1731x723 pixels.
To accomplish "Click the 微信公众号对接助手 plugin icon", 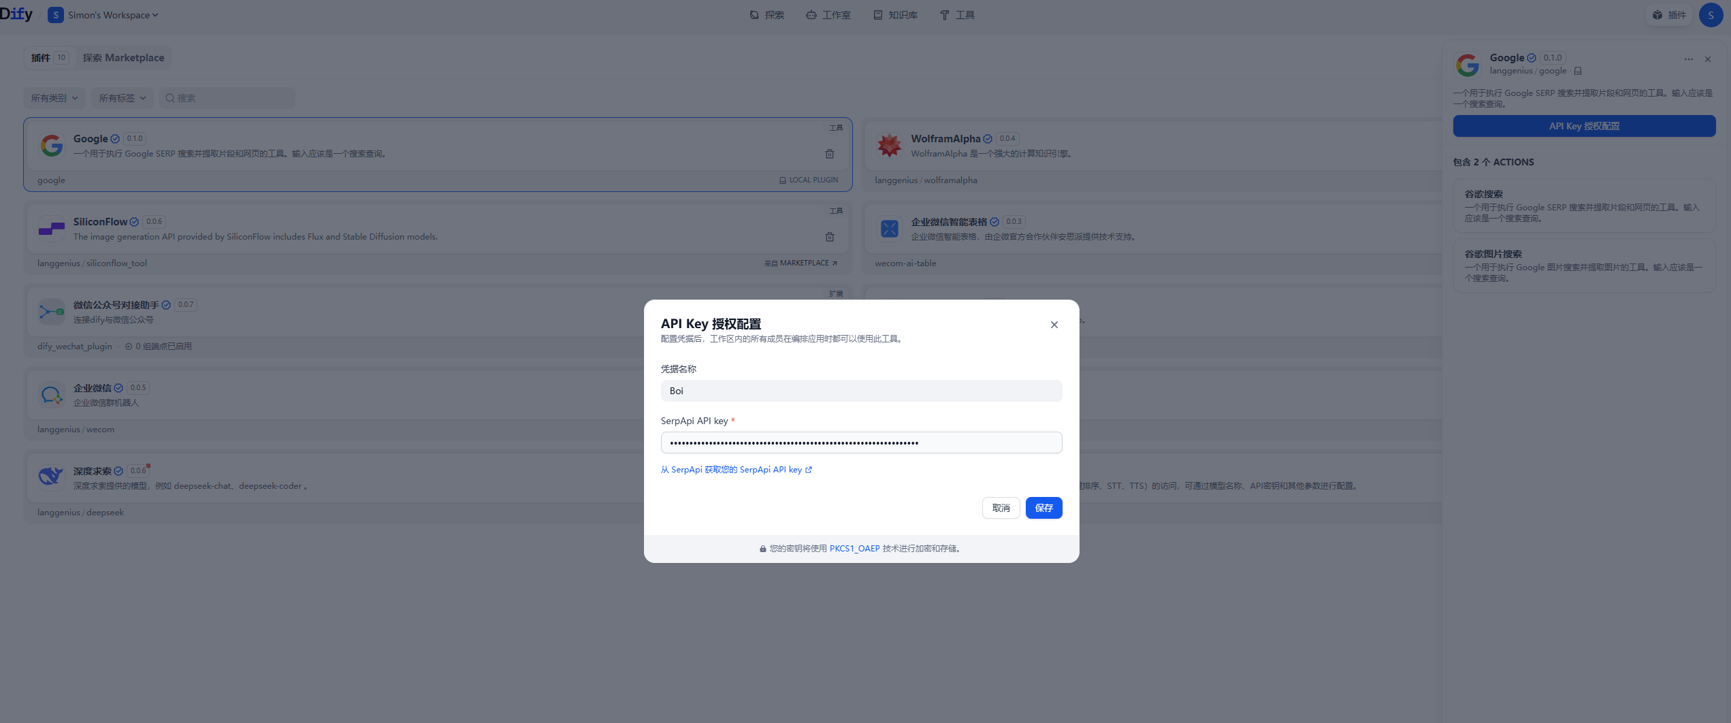I will [x=51, y=311].
